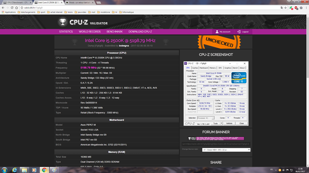Click the Asus P8P67-M model value

pos(88,125)
